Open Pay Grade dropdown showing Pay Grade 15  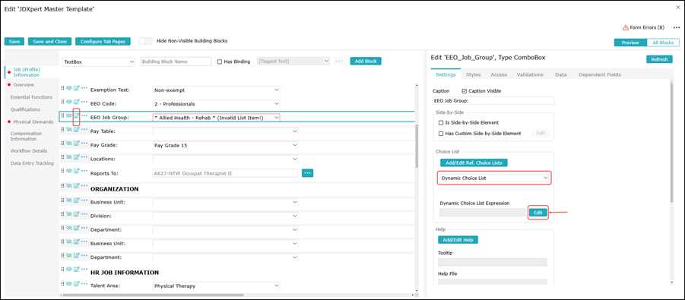coord(225,145)
